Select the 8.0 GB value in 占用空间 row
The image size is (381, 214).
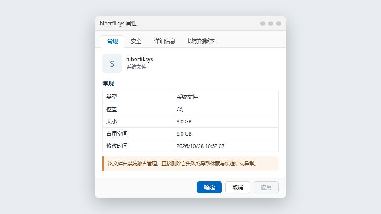pyautogui.click(x=226, y=134)
